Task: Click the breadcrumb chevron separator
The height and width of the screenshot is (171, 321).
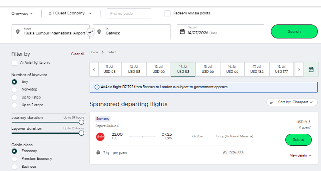Action: (x=103, y=52)
